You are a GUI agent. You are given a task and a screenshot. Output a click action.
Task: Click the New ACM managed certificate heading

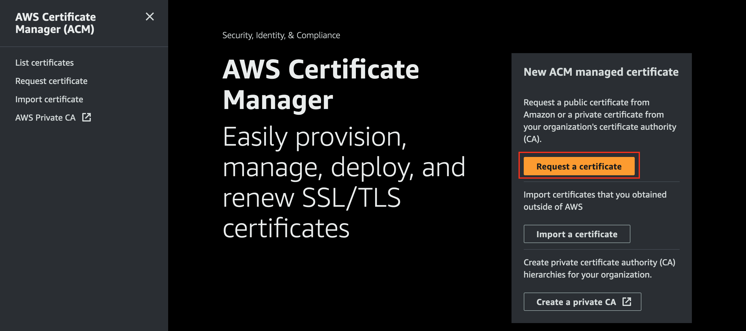click(601, 72)
